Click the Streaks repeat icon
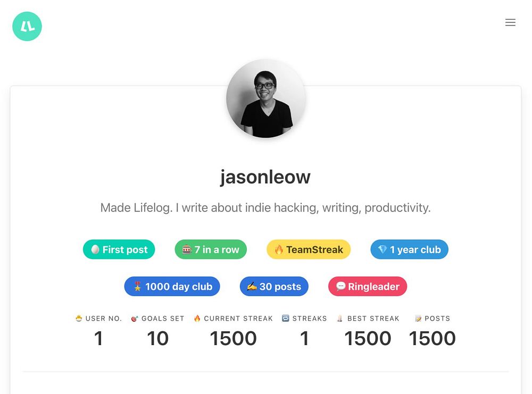 point(286,318)
